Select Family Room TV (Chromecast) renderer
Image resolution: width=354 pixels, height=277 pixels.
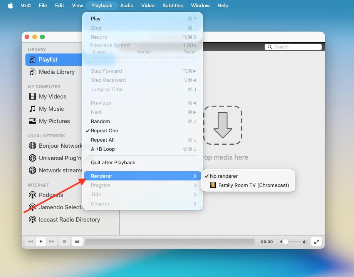pos(248,185)
